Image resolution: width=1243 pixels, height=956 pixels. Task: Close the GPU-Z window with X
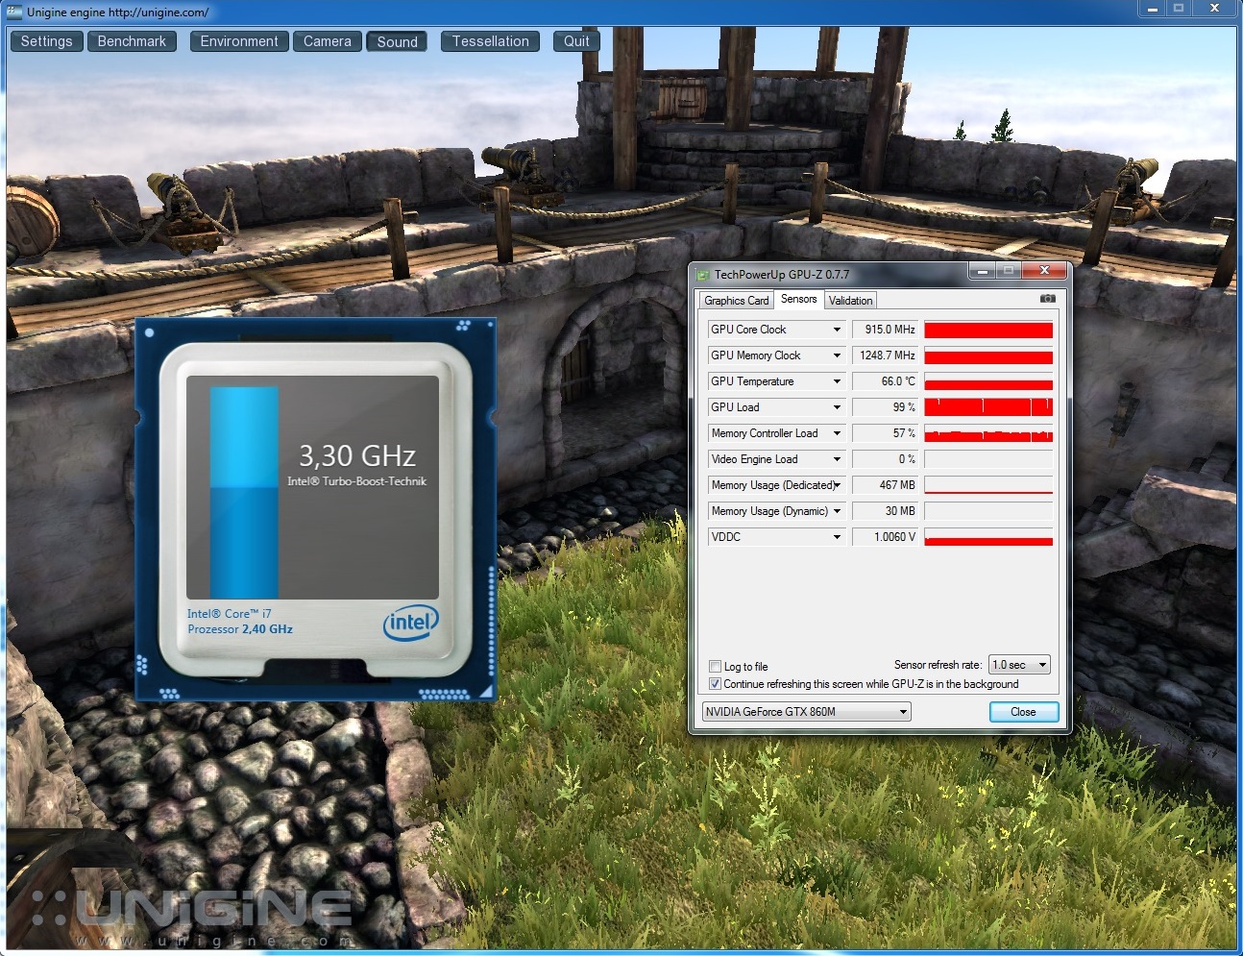(1044, 271)
